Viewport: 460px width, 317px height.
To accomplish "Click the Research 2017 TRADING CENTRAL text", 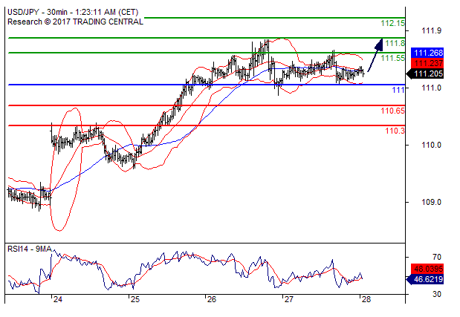I will point(75,22).
